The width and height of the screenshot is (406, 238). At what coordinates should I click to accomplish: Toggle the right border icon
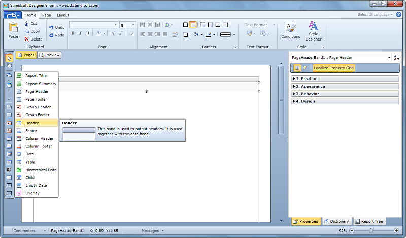coord(225,25)
